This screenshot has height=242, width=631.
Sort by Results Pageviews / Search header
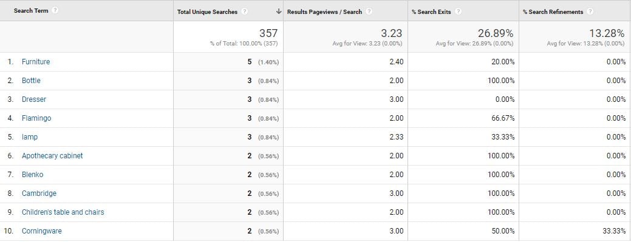324,12
